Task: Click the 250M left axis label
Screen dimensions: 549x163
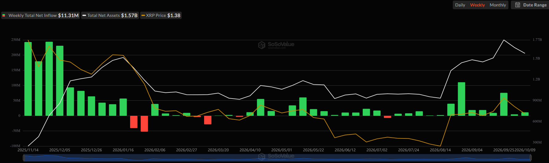Action: point(16,40)
